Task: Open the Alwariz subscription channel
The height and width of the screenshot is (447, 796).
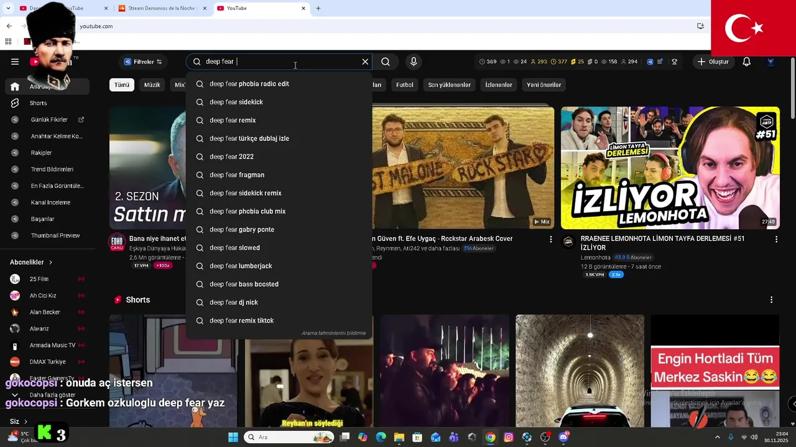Action: coord(39,328)
